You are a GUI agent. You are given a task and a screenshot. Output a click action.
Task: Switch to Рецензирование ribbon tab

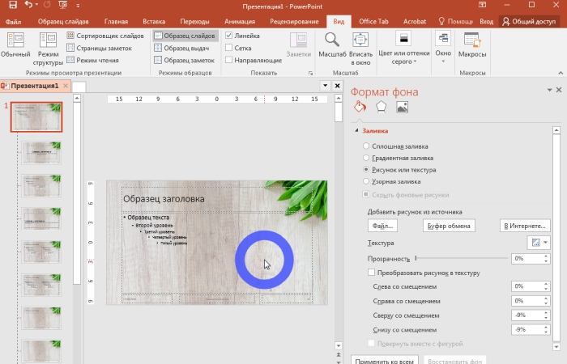click(294, 21)
